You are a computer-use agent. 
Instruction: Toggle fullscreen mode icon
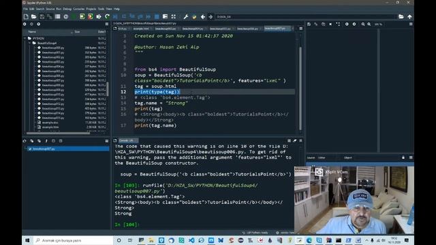[173, 16]
